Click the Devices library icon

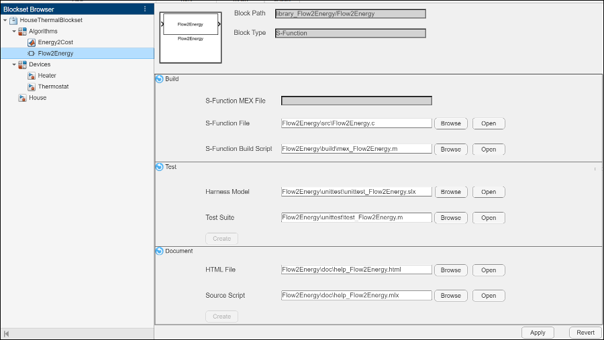point(23,64)
